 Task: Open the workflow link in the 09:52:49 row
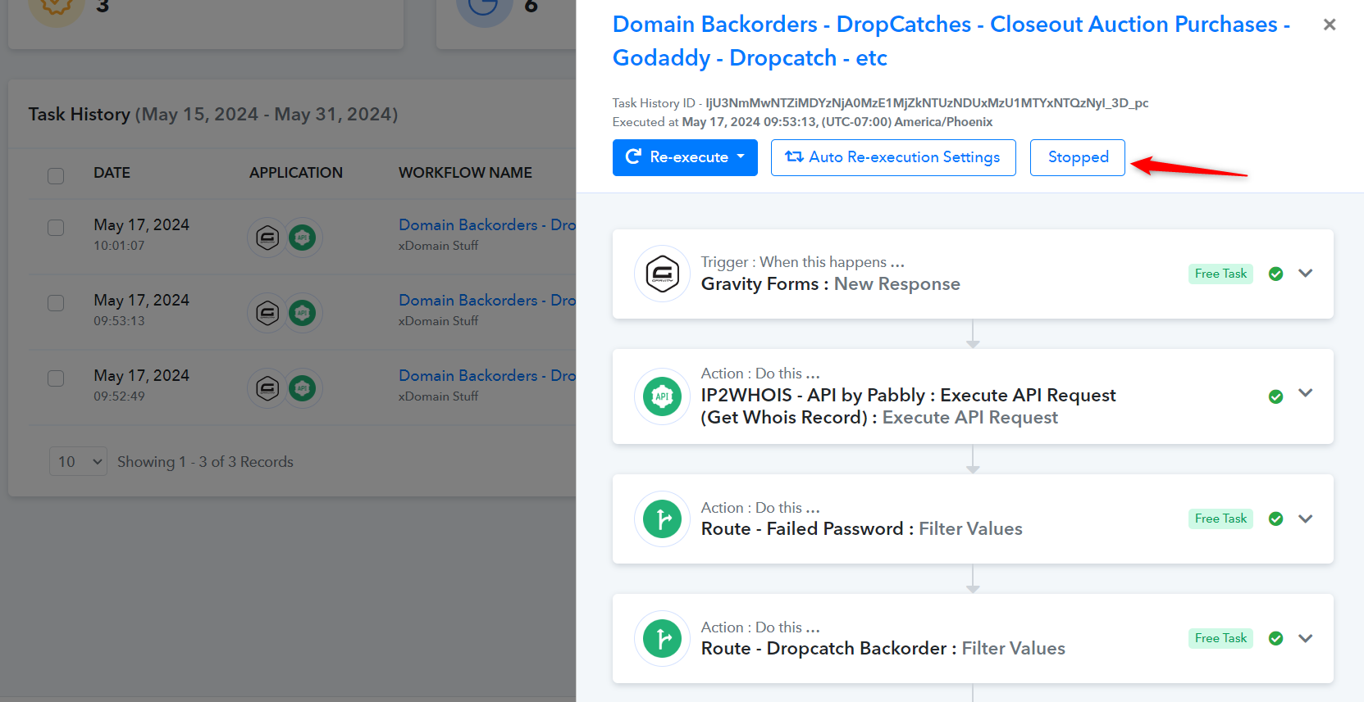(487, 375)
